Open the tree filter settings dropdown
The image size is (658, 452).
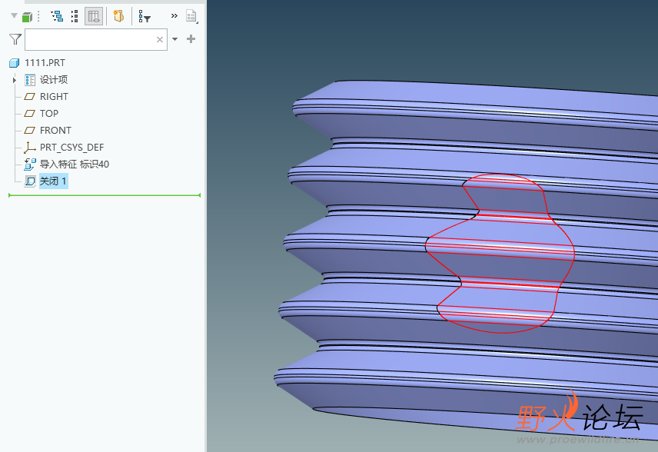click(145, 16)
